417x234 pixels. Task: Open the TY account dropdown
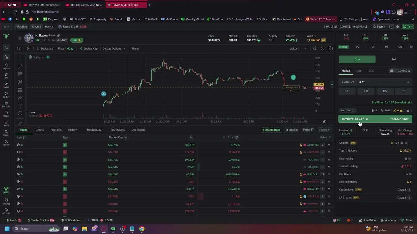(409, 27)
